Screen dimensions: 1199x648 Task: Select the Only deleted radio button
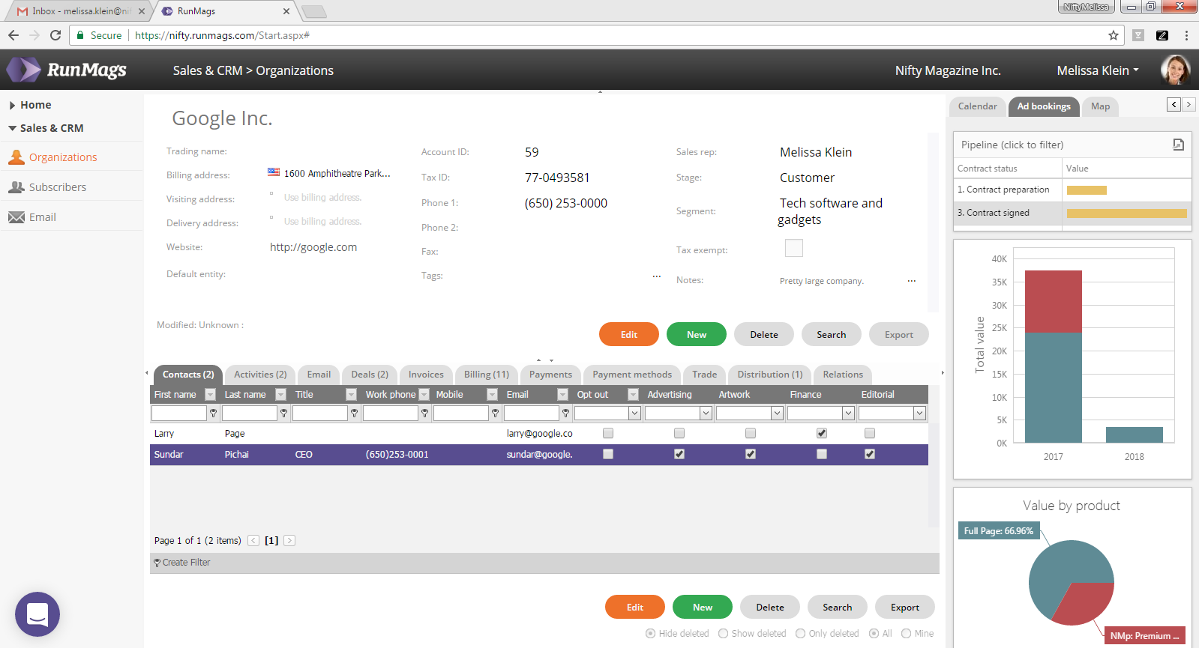coord(800,634)
